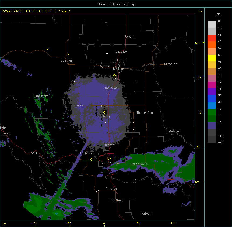Click the -100 tick on bottom axis
This screenshot has height=227, width=232.
click(34, 223)
